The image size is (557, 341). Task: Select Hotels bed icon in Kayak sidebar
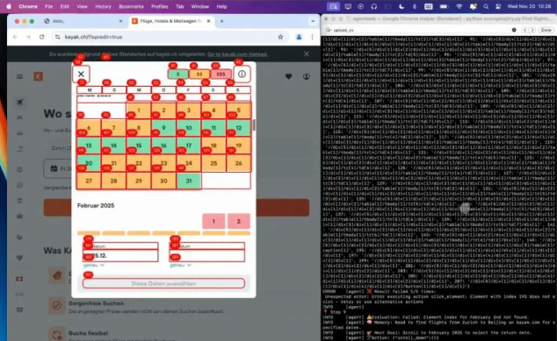point(20,117)
